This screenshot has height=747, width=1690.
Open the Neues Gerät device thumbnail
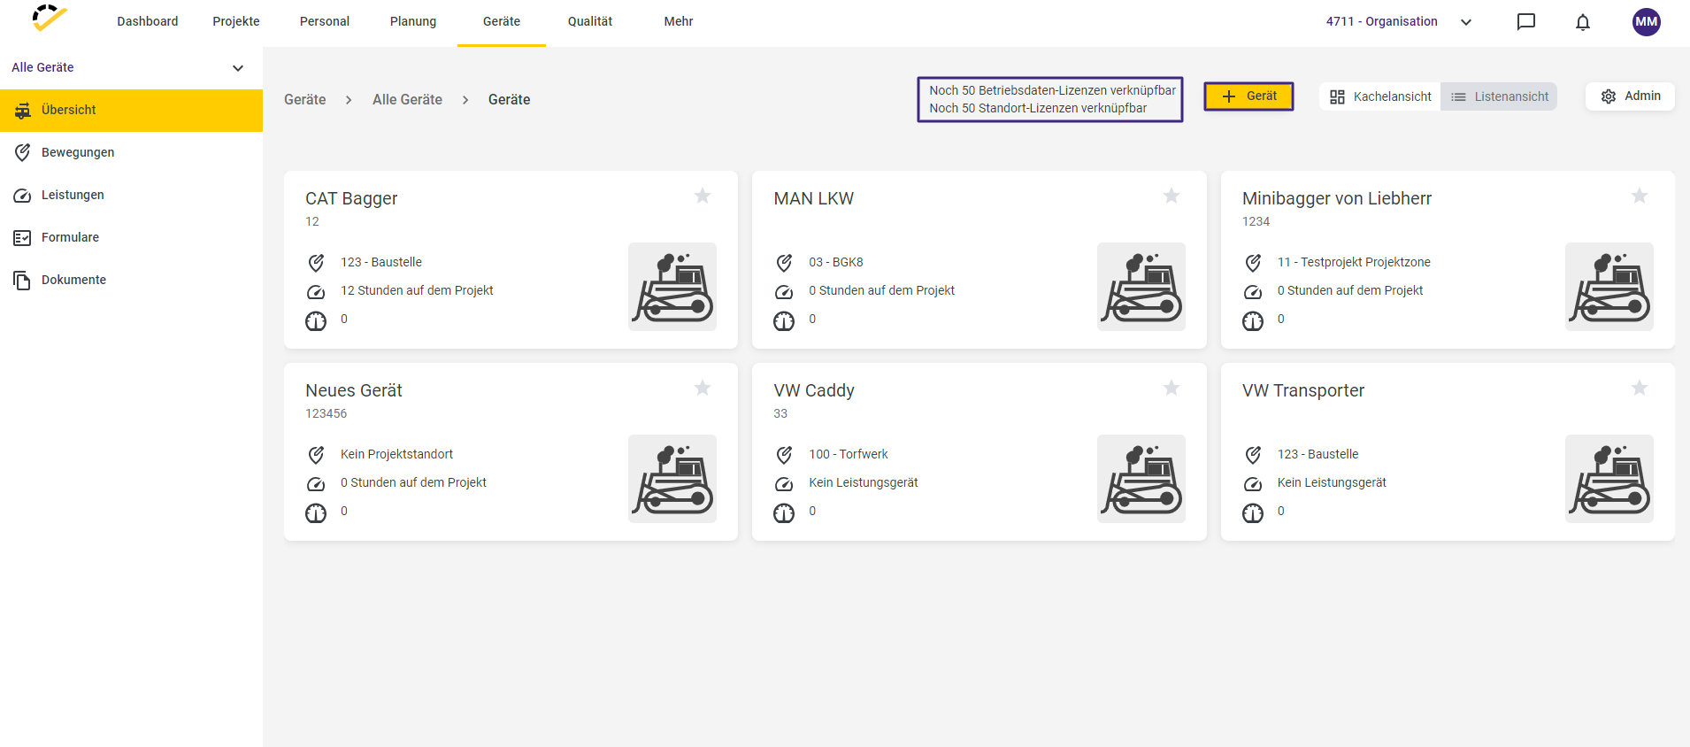tap(672, 479)
